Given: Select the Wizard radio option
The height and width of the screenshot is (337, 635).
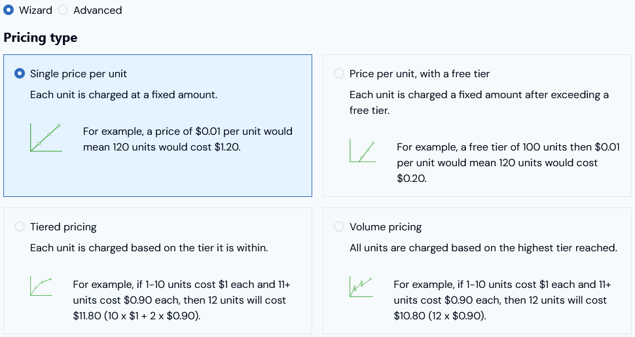Looking at the screenshot, I should point(9,10).
